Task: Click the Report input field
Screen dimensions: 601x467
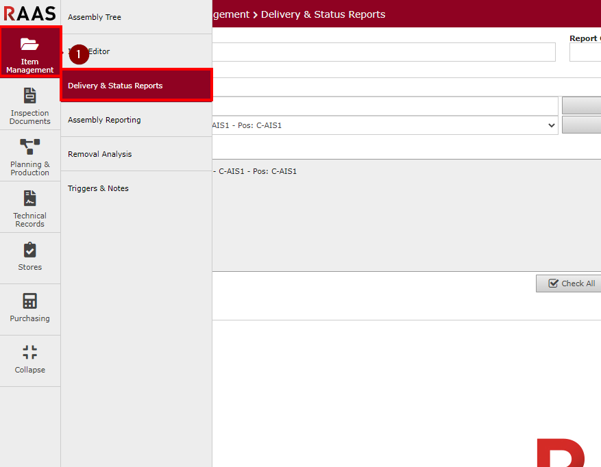Action: 585,52
